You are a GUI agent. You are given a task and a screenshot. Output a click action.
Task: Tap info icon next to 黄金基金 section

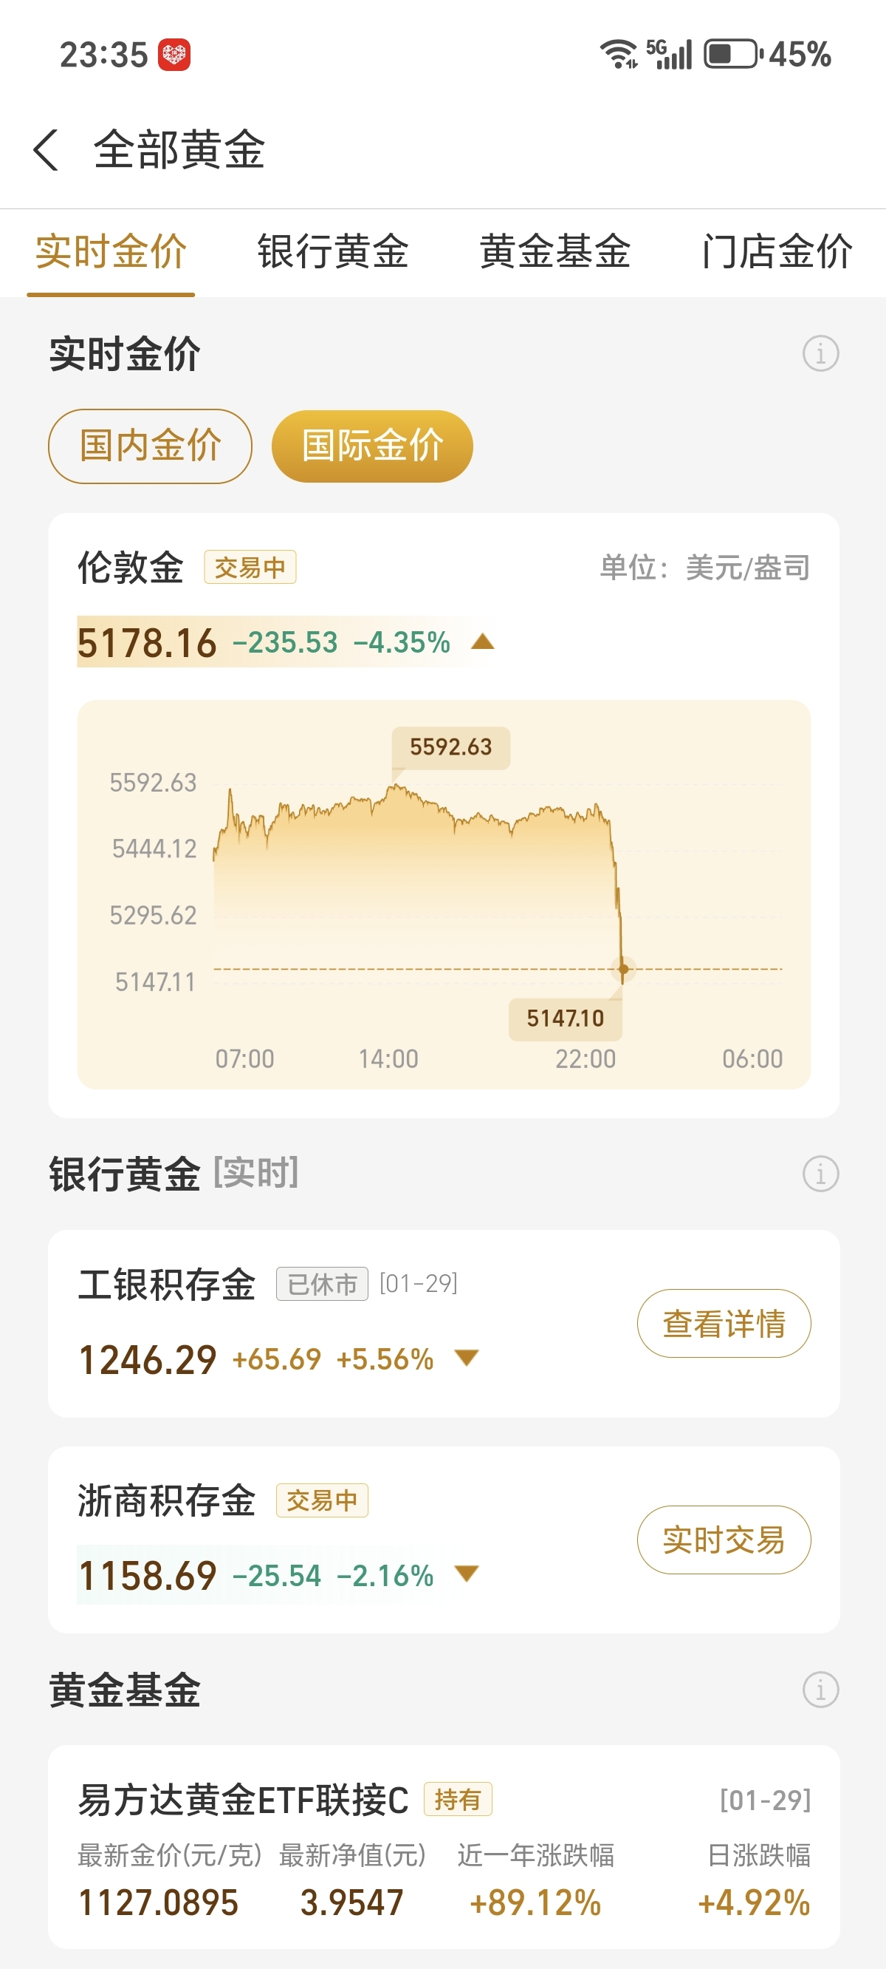(820, 1689)
